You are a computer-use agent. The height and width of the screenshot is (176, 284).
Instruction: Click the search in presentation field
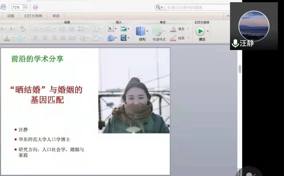pyautogui.click(x=197, y=8)
